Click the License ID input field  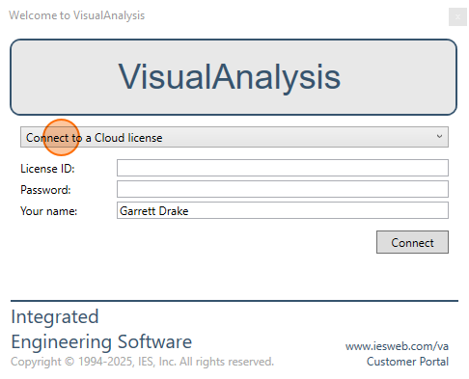click(x=283, y=168)
